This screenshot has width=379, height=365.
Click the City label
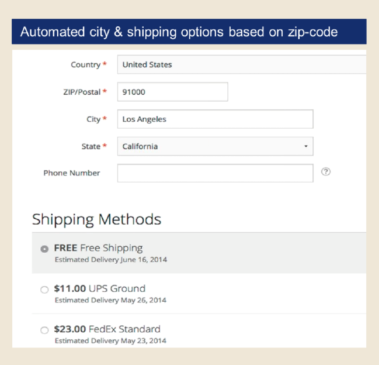(93, 119)
